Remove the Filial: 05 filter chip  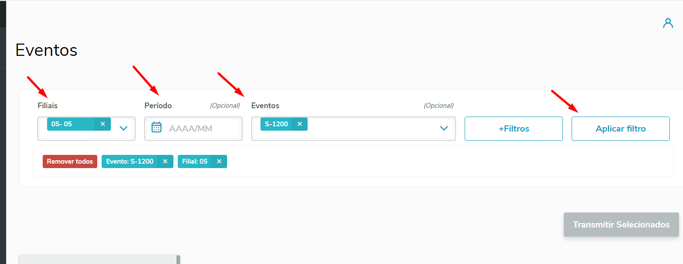[219, 161]
